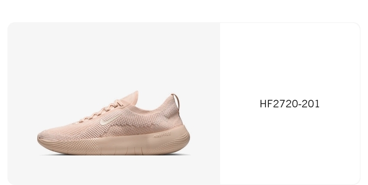The width and height of the screenshot is (368, 185).
Task: Click the shoe's shadow beneath the sole
Action: pos(115,155)
